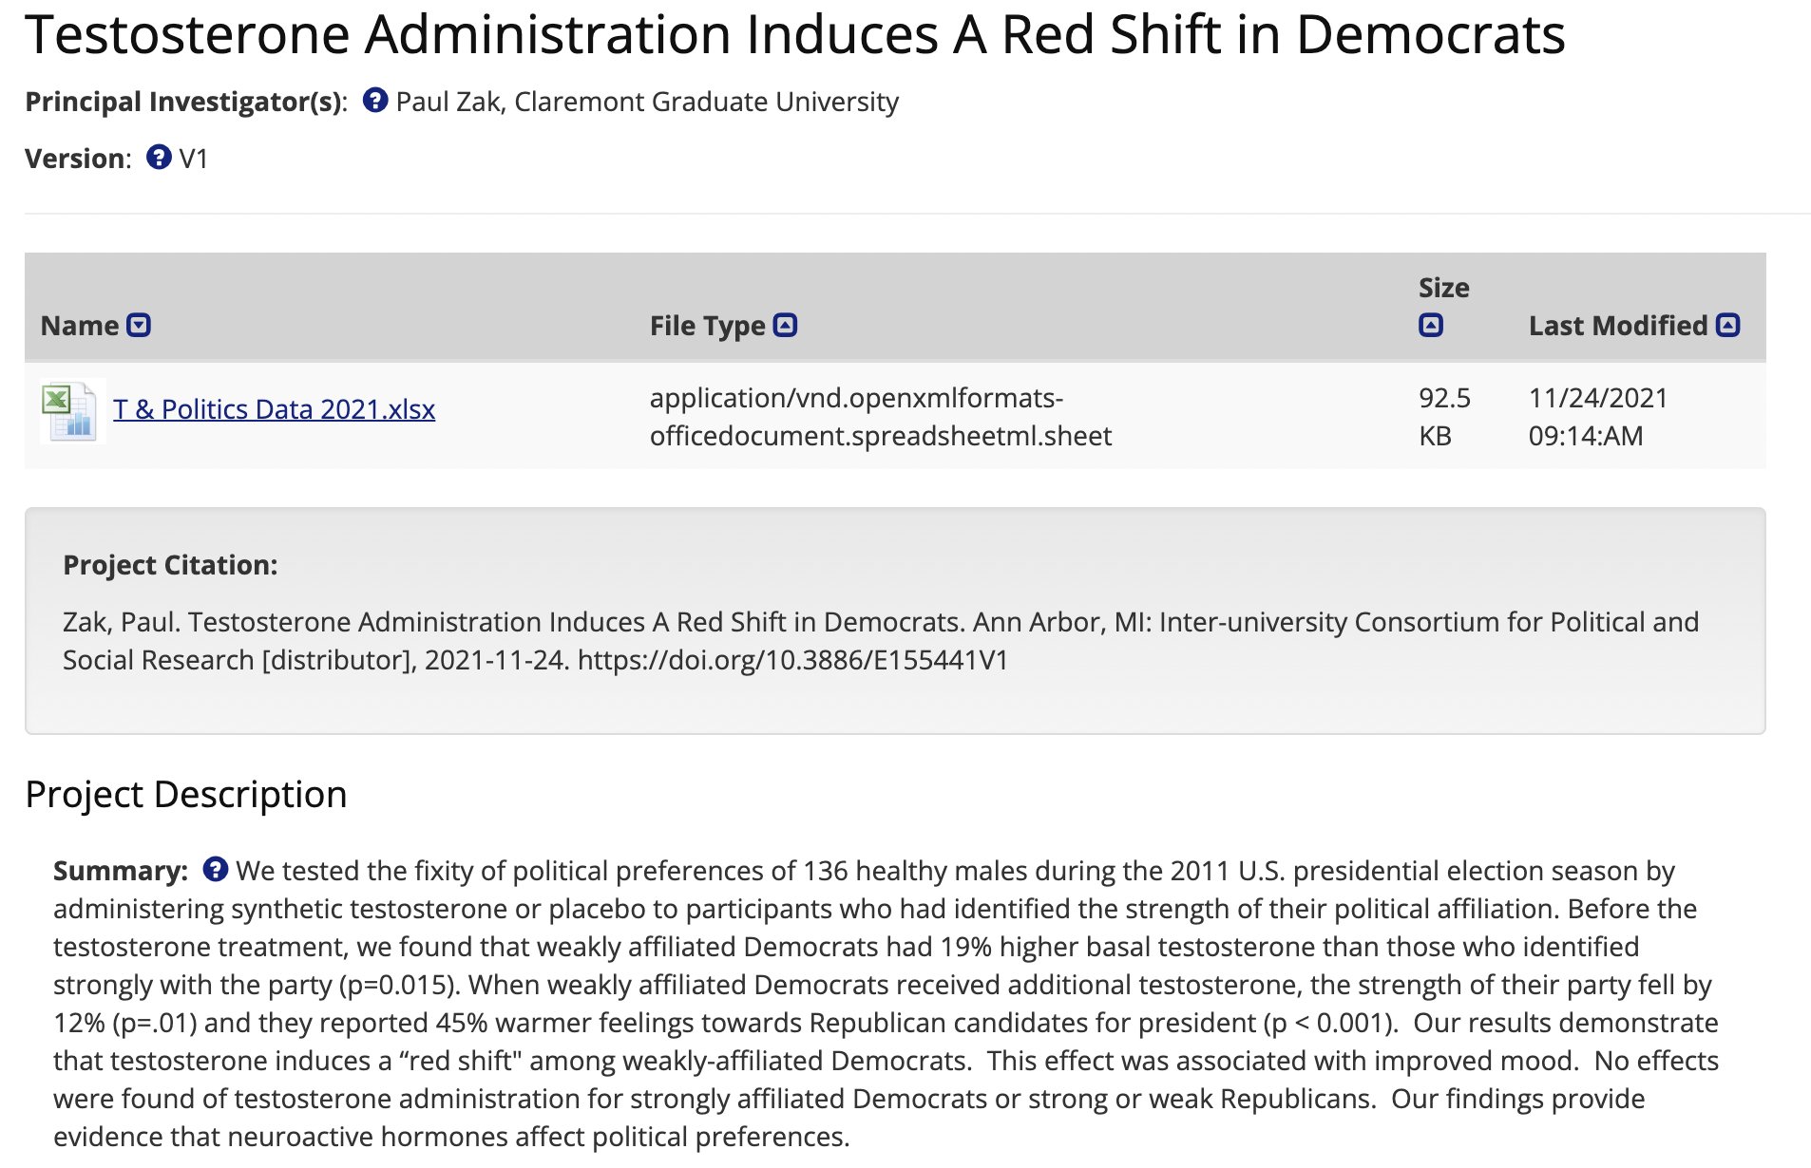The width and height of the screenshot is (1811, 1168).
Task: Click Paul Zak, Claremont Graduate University text
Action: tap(647, 102)
